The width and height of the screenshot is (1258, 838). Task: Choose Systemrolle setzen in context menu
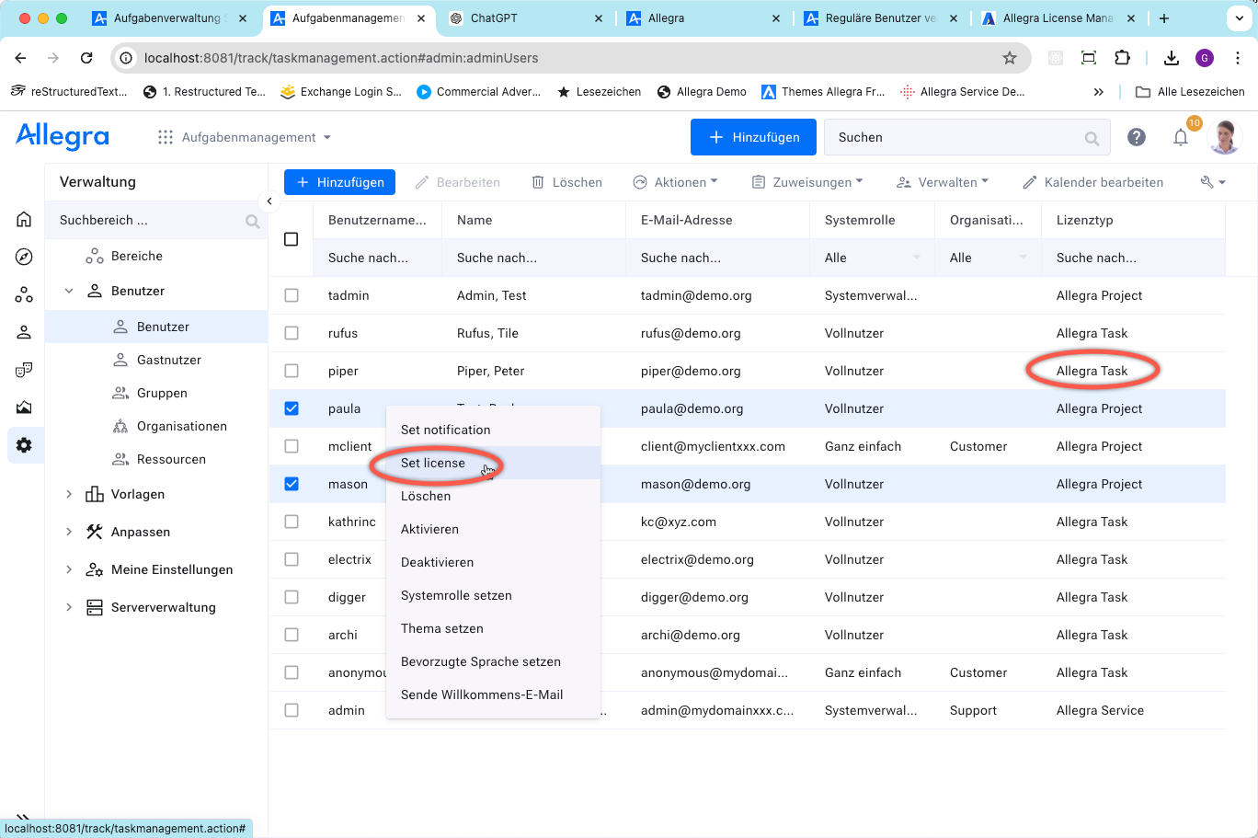pyautogui.click(x=456, y=595)
